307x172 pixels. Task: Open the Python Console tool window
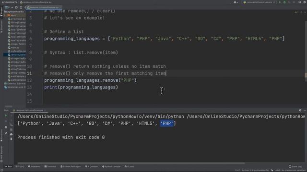tap(111, 167)
